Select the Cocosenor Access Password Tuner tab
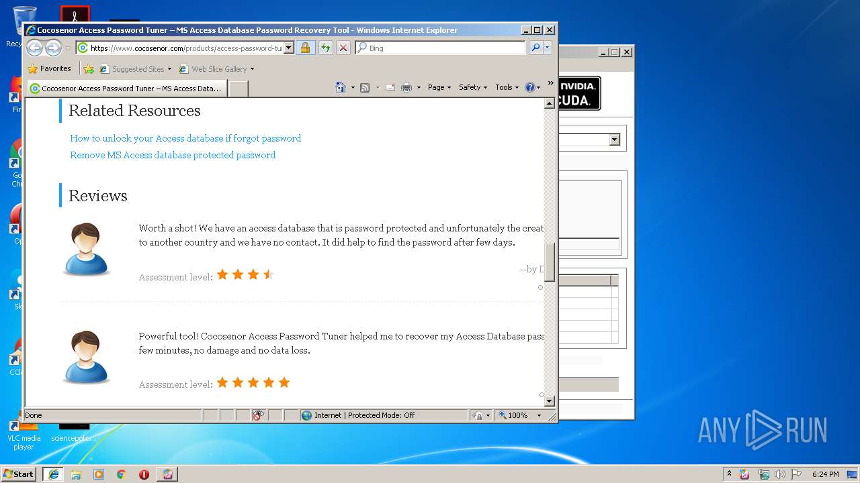This screenshot has height=483, width=860. coord(126,88)
